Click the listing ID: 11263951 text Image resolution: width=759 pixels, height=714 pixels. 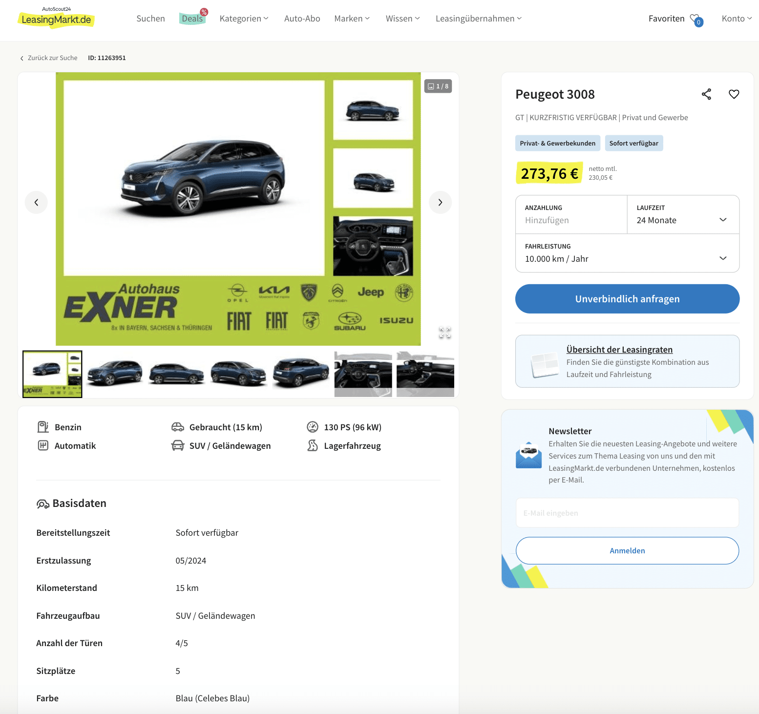click(107, 58)
